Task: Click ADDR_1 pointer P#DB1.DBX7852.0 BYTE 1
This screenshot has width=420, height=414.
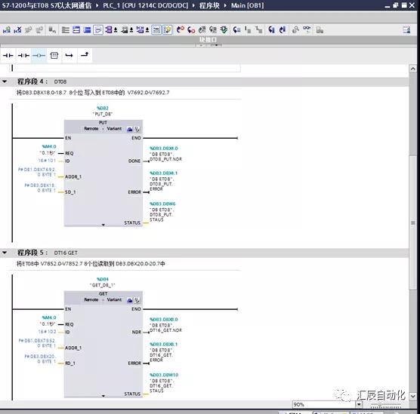Action: 37,343
